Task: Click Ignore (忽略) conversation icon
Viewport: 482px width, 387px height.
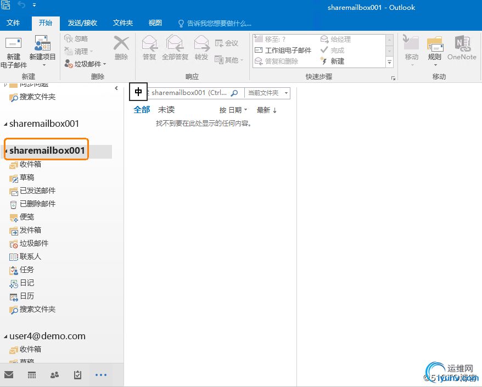Action: click(x=69, y=39)
